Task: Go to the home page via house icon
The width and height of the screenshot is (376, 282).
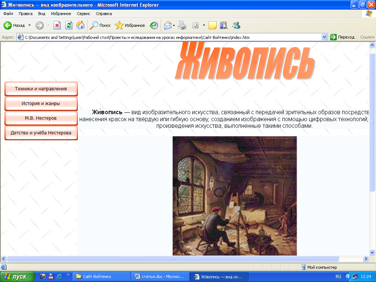Action: pos(80,25)
